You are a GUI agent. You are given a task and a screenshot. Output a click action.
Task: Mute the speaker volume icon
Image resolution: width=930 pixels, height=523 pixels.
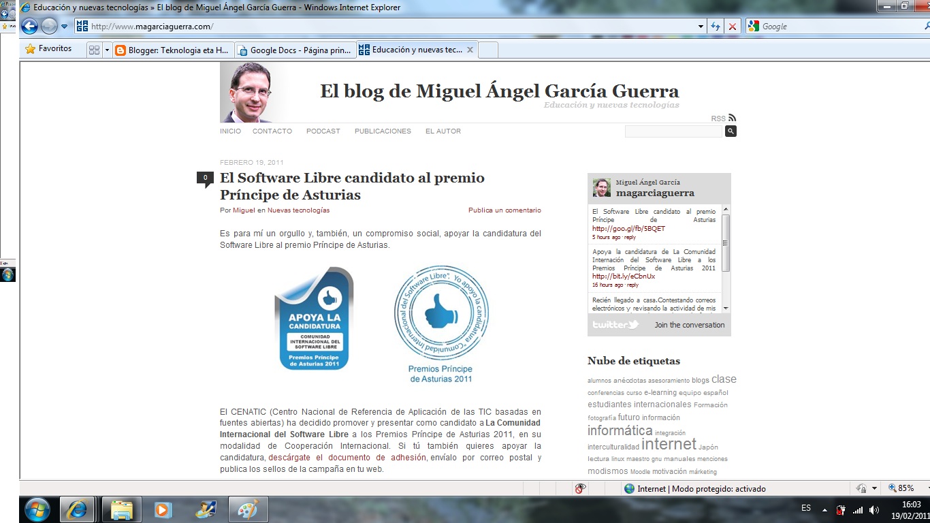tap(875, 509)
